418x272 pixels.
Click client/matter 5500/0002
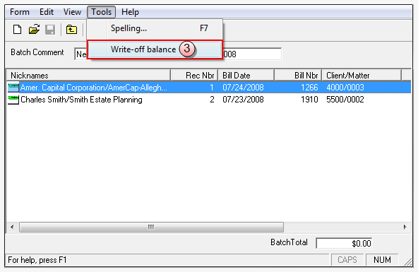tap(345, 100)
